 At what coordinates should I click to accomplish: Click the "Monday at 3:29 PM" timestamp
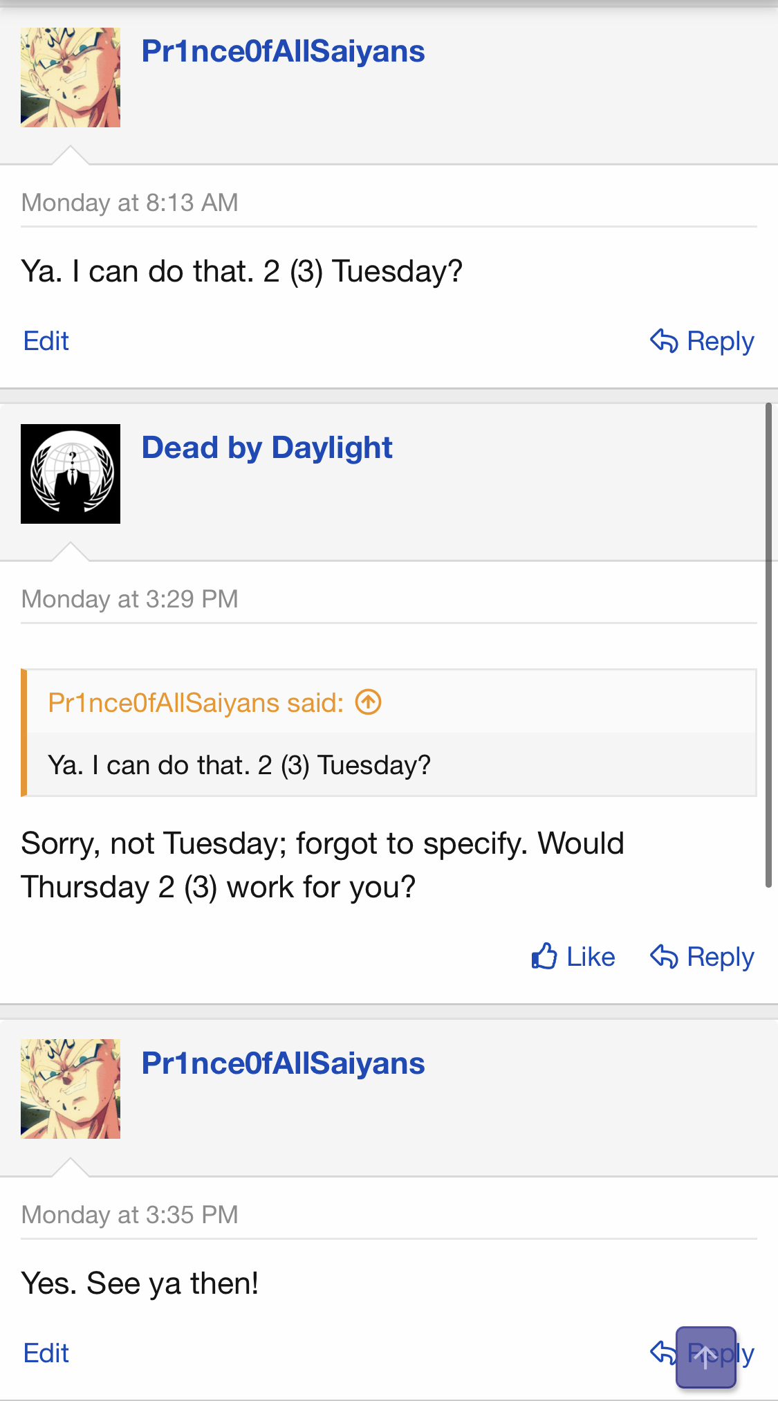pos(130,599)
